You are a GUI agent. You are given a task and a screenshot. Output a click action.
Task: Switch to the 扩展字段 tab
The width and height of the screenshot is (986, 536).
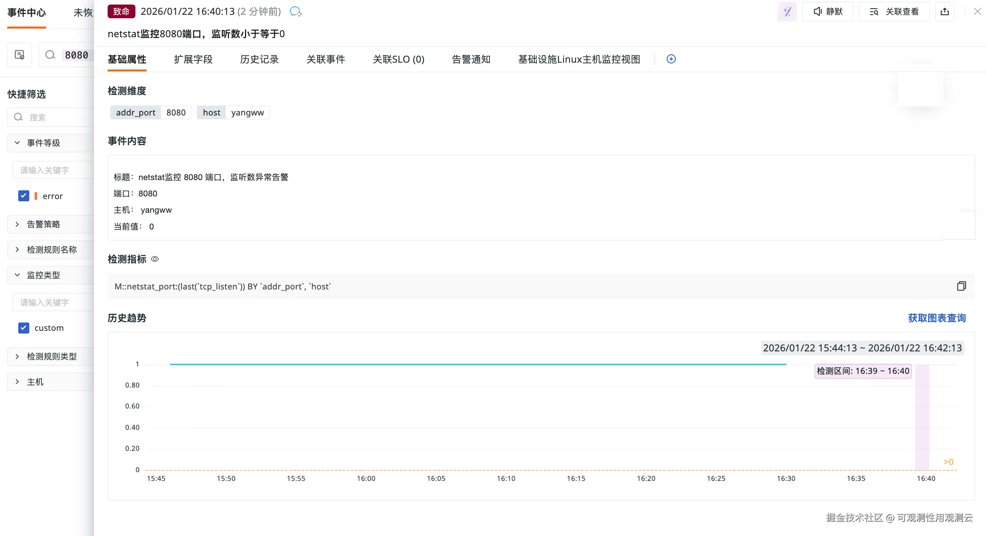click(x=193, y=59)
